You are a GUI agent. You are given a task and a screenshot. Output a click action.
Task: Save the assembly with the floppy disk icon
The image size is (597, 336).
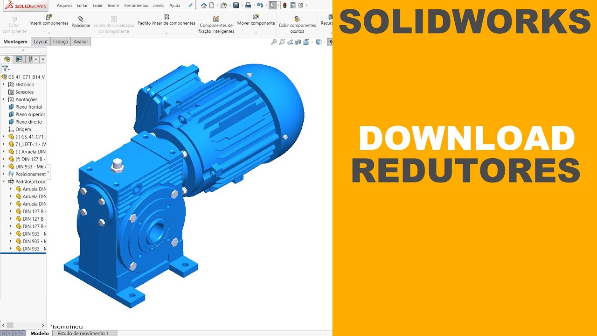coord(236,5)
